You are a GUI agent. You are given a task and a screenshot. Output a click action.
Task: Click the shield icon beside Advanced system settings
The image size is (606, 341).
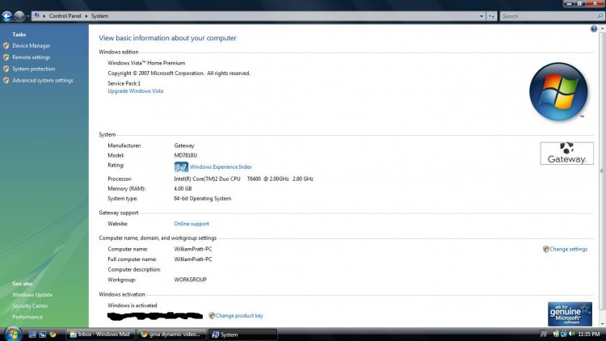[x=6, y=81]
